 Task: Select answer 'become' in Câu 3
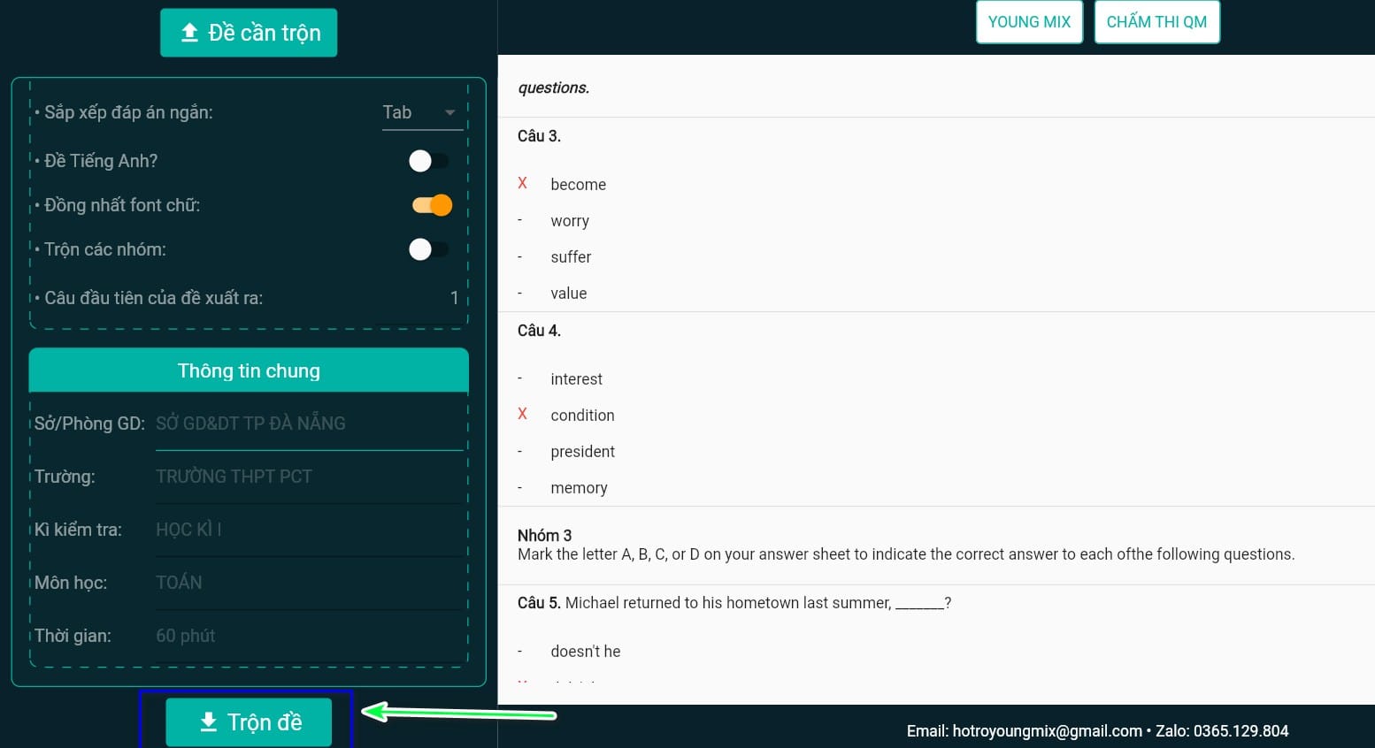click(578, 185)
